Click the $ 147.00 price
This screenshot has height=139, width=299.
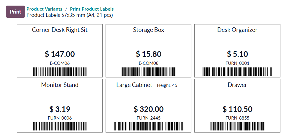click(x=60, y=54)
